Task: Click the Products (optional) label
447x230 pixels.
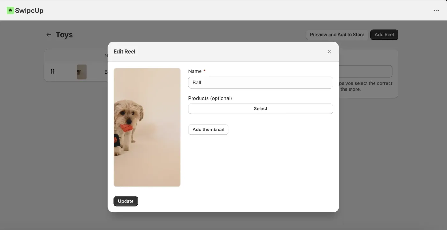Action: coord(210,98)
